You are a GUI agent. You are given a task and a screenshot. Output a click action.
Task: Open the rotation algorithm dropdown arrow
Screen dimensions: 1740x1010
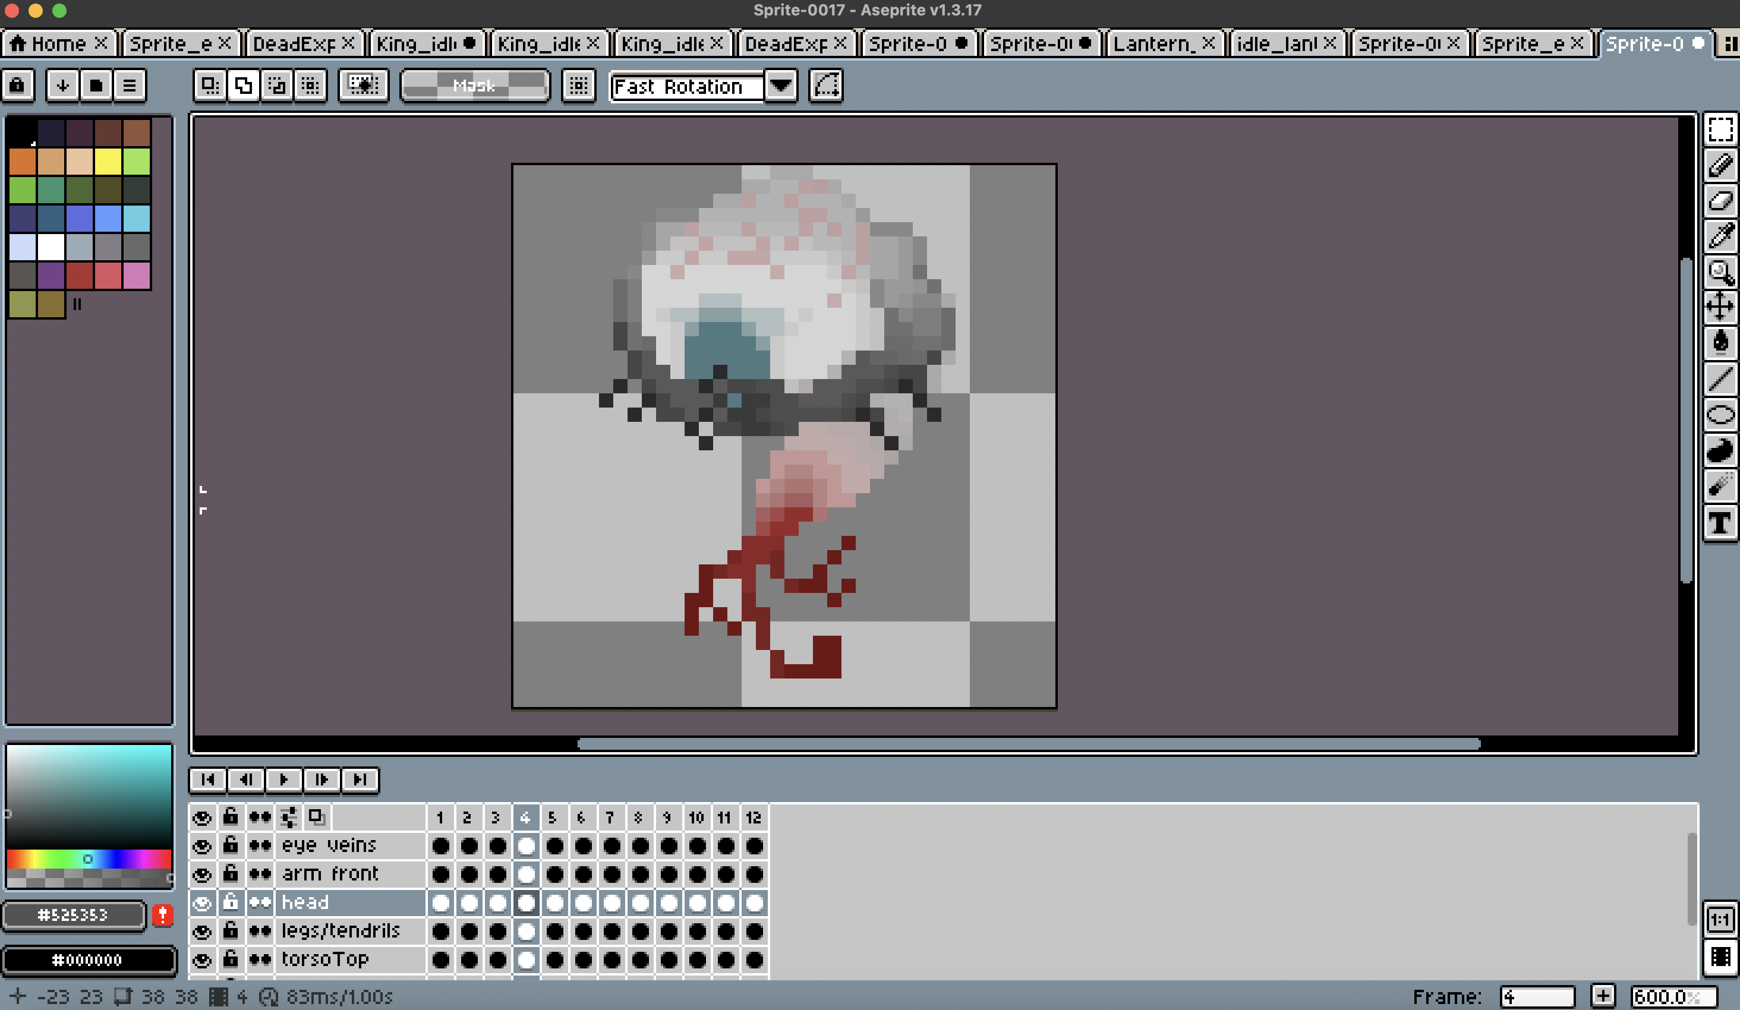[781, 86]
